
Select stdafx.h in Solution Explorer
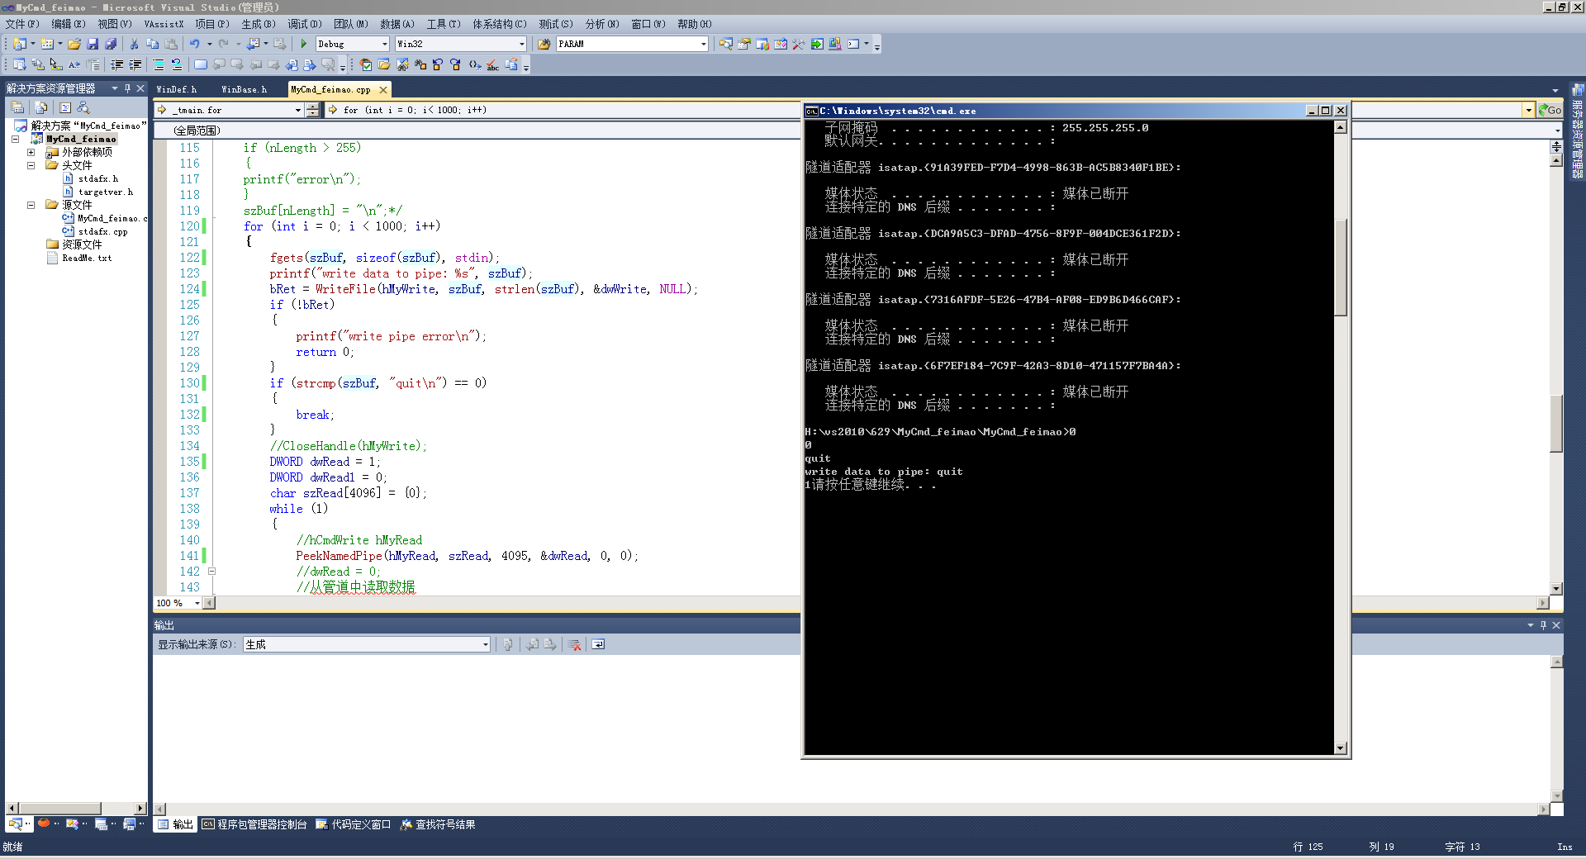pos(91,178)
